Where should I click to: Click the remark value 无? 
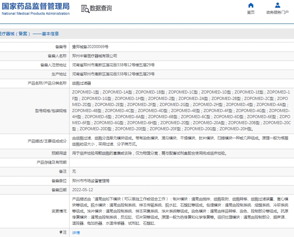click(74, 172)
